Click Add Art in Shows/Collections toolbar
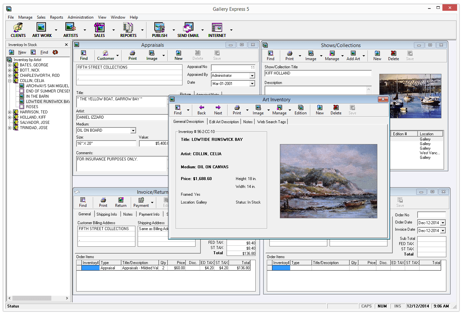This screenshot has height=315, width=463. click(x=353, y=56)
